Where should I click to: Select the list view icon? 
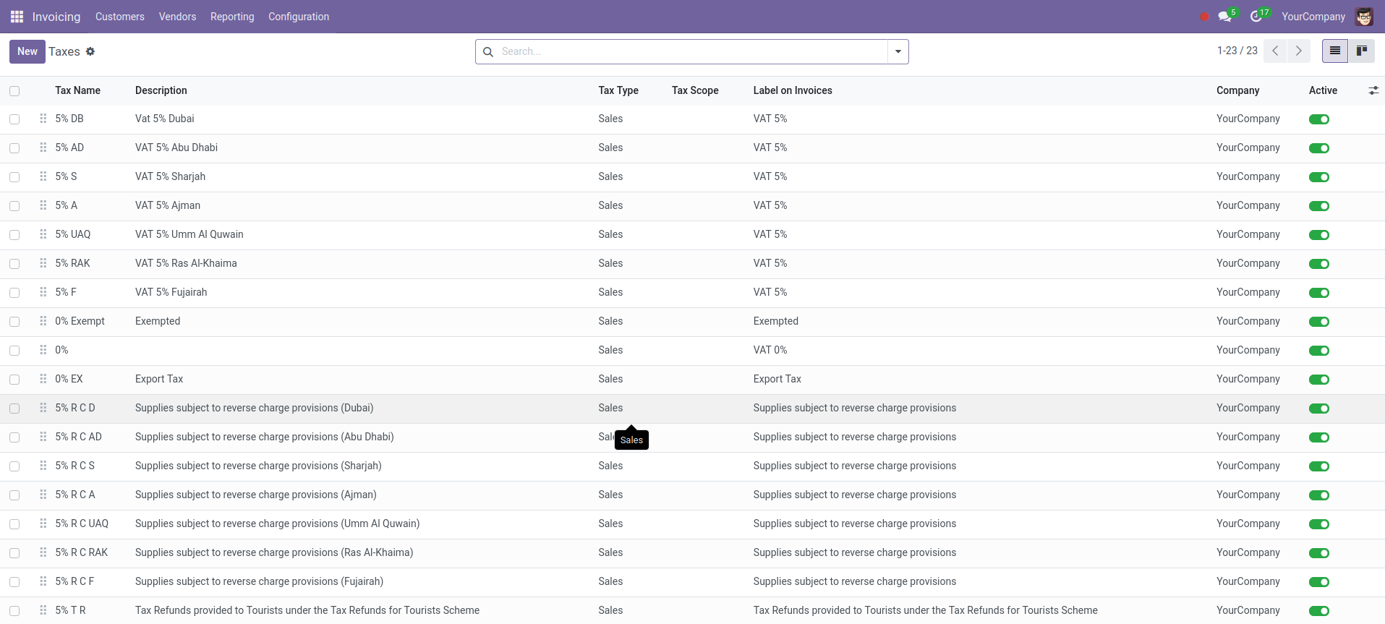(1334, 51)
